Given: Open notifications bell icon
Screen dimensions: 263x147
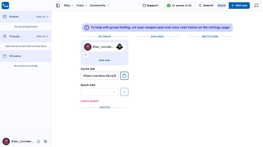Looking at the screenshot, I should (x=38, y=141).
